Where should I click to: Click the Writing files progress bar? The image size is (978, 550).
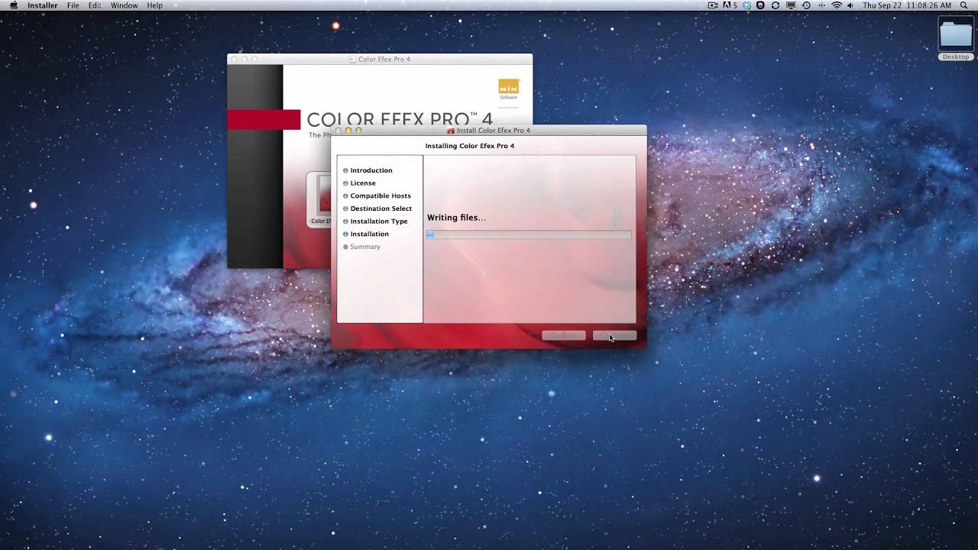click(x=529, y=235)
